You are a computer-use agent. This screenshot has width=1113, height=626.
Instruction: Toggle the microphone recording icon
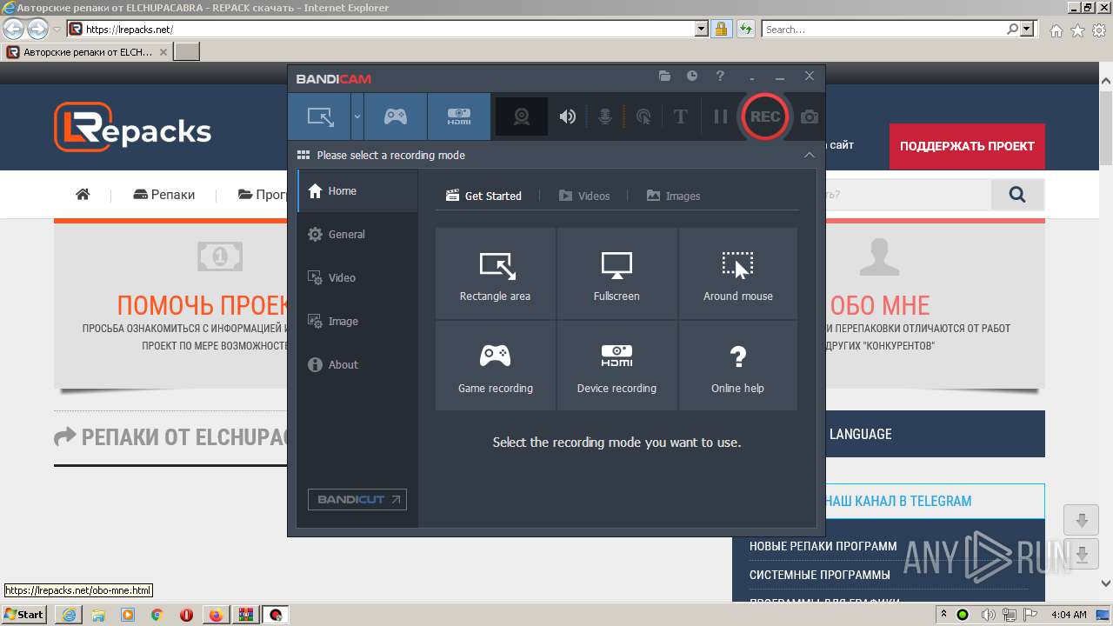pyautogui.click(x=605, y=117)
